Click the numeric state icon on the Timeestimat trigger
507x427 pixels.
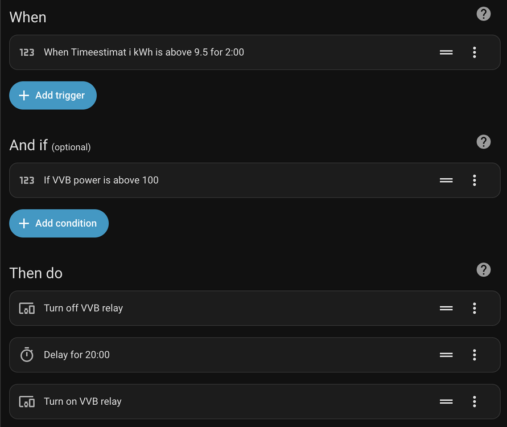(27, 52)
